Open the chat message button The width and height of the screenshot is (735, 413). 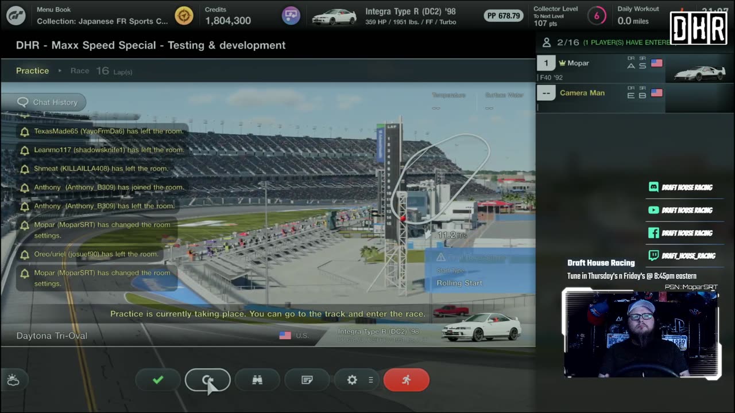(307, 380)
